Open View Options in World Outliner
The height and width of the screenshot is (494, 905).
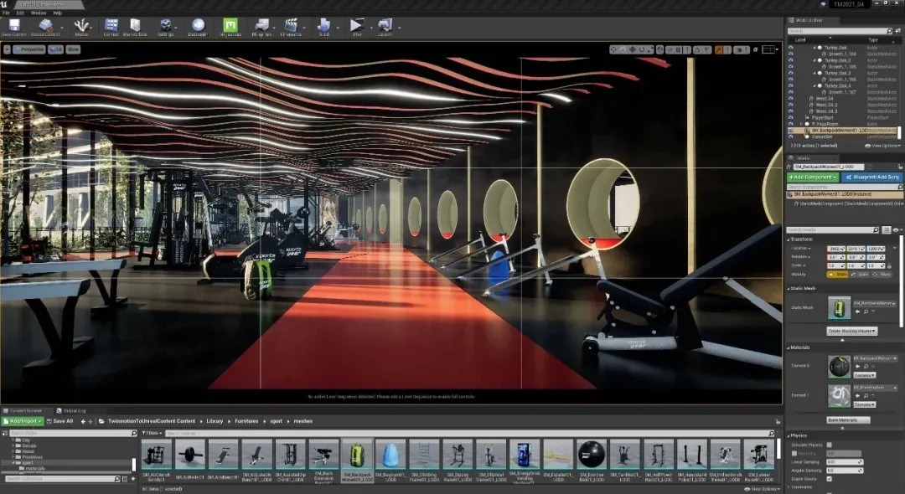coord(882,146)
